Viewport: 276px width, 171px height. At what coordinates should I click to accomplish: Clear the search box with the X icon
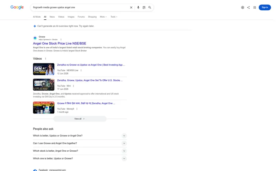(x=131, y=7)
